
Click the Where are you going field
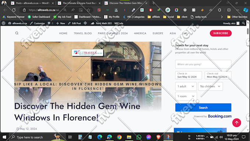click(x=203, y=64)
